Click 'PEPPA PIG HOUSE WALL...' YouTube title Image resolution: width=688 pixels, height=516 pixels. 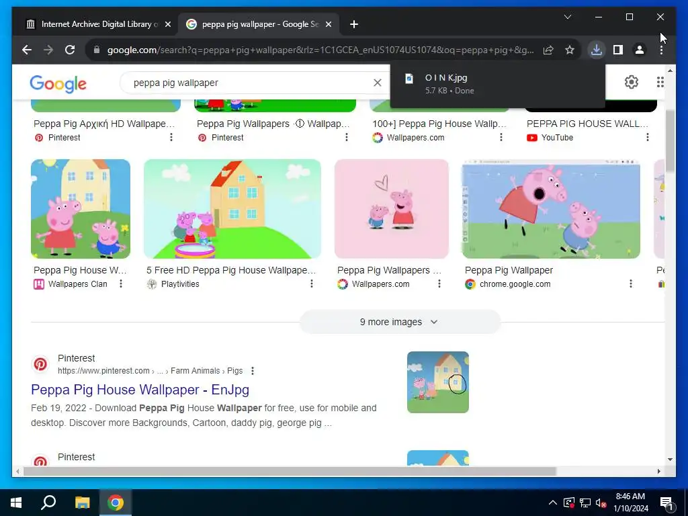click(x=587, y=124)
